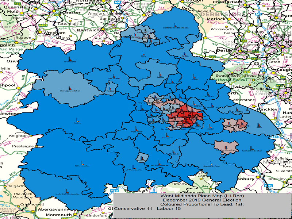
Task: Click the 'Atherstone' place name
Action: click(x=244, y=100)
